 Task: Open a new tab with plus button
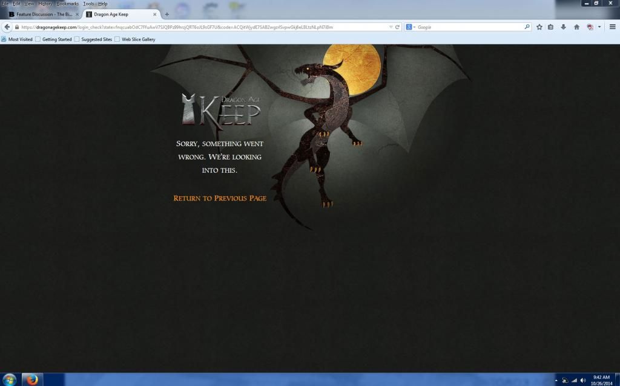click(167, 14)
